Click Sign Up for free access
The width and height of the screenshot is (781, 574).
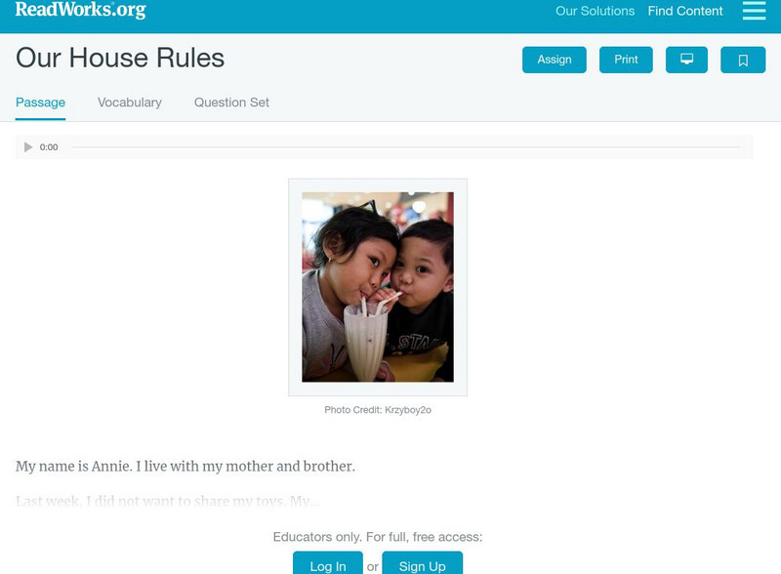point(422,563)
